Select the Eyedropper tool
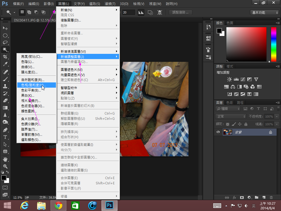Viewport: 281px width, 211px height. (5, 64)
